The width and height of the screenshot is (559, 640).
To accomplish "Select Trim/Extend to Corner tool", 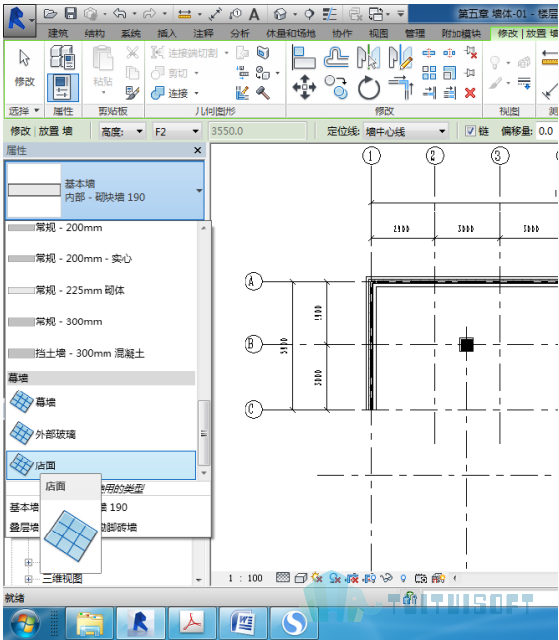I will point(401,87).
